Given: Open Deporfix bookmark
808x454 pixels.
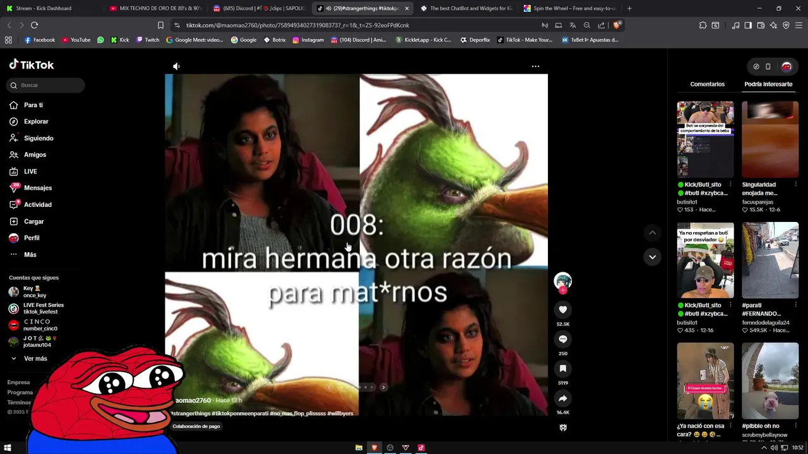Looking at the screenshot, I should (x=475, y=40).
